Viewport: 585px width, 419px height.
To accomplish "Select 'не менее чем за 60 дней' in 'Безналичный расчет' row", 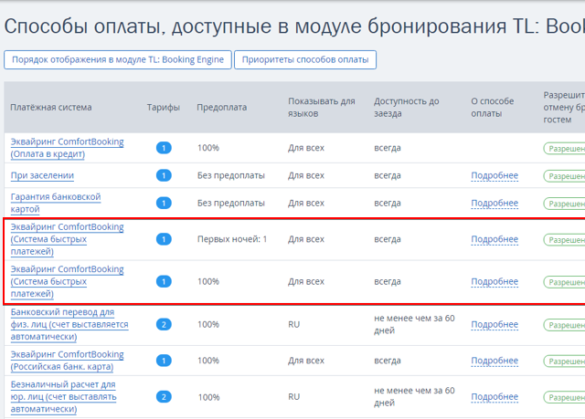I will (x=414, y=397).
